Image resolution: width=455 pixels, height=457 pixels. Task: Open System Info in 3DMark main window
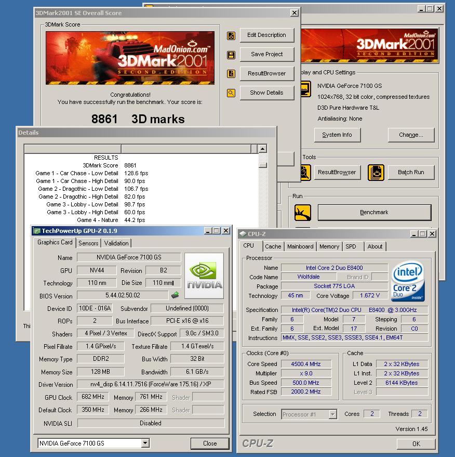(x=337, y=135)
